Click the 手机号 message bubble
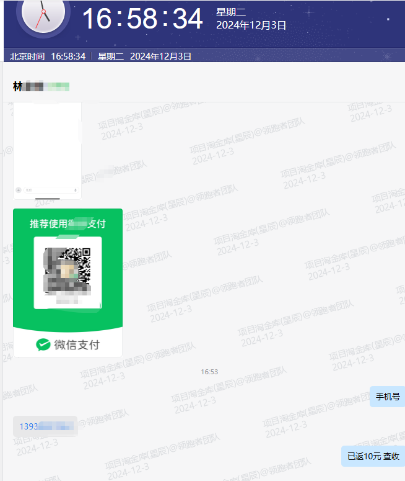The width and height of the screenshot is (405, 481). coord(388,397)
